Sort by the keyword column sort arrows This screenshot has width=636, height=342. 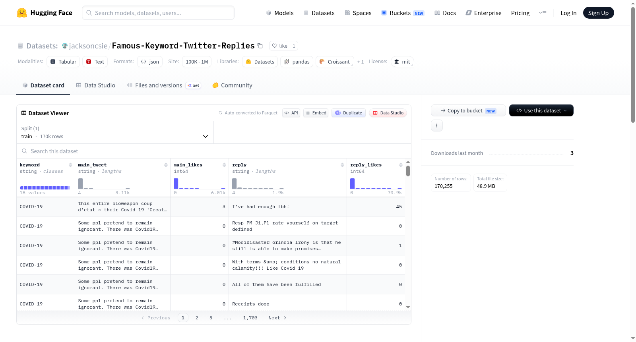70,165
